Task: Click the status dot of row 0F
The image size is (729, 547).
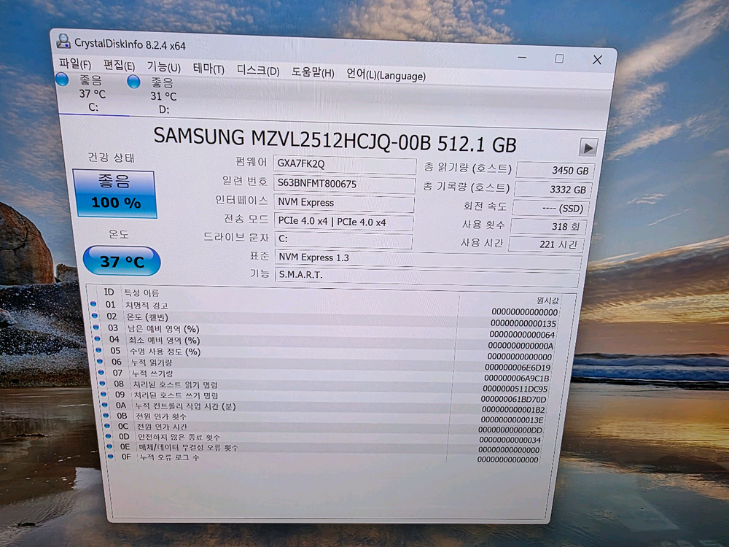Action: (x=111, y=457)
